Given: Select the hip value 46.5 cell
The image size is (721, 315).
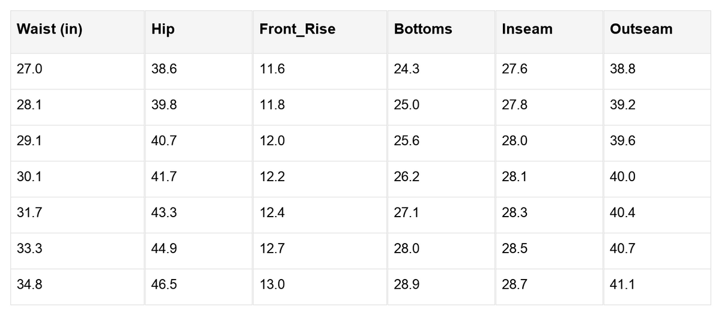Looking at the screenshot, I should (x=199, y=287).
